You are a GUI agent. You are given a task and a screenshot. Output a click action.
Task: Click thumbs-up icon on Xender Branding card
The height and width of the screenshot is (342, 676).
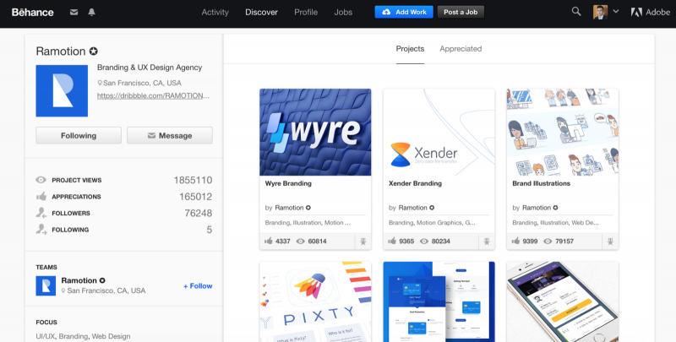tap(392, 242)
